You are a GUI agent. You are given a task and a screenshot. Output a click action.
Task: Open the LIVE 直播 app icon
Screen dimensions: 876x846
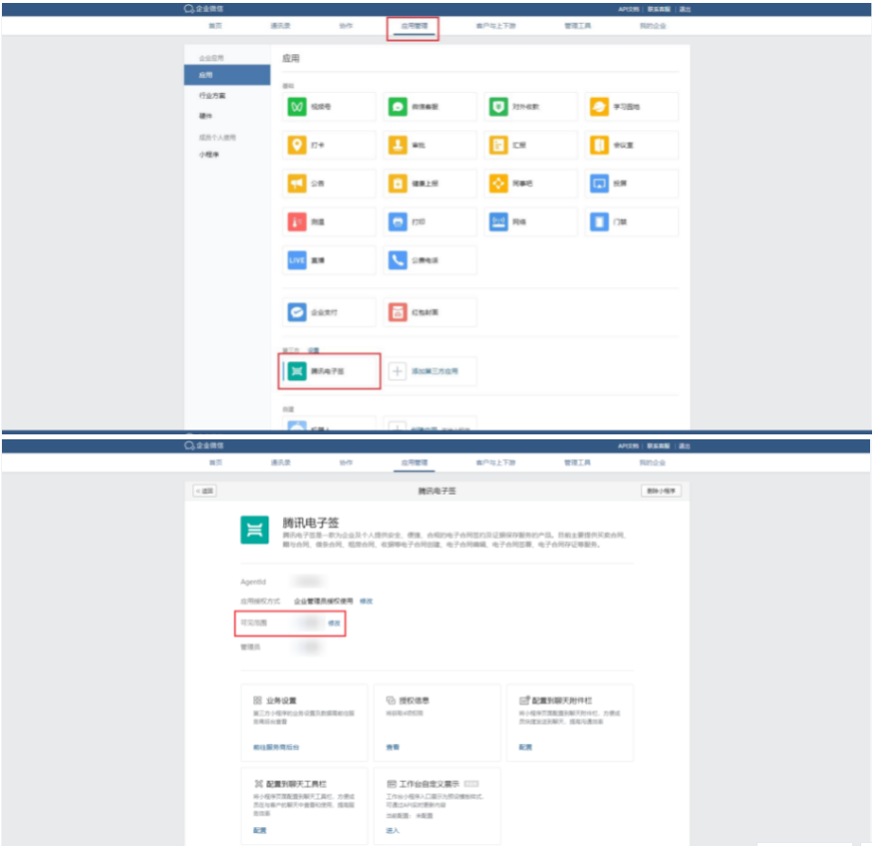[297, 260]
